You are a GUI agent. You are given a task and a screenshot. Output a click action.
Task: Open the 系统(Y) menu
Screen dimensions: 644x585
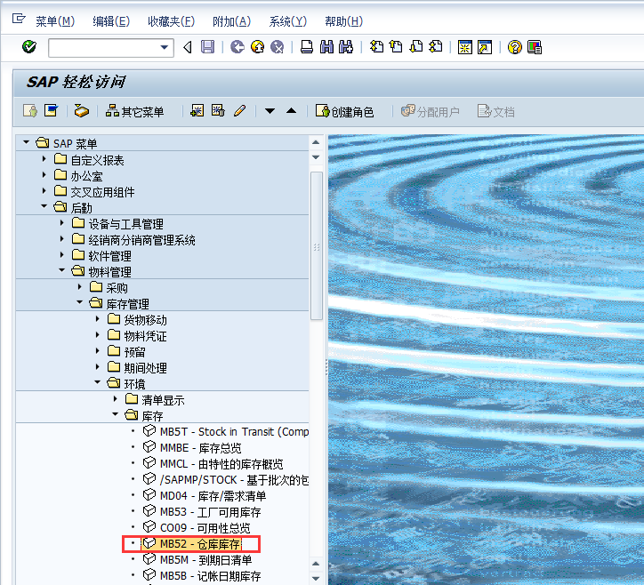(287, 21)
